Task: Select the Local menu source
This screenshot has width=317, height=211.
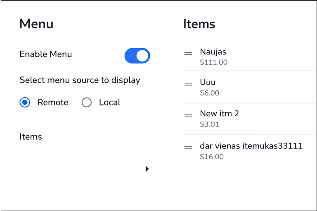Action: 87,103
